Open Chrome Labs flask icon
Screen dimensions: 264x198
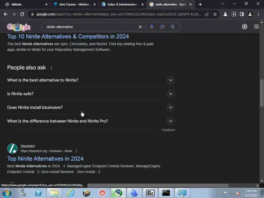point(225,14)
